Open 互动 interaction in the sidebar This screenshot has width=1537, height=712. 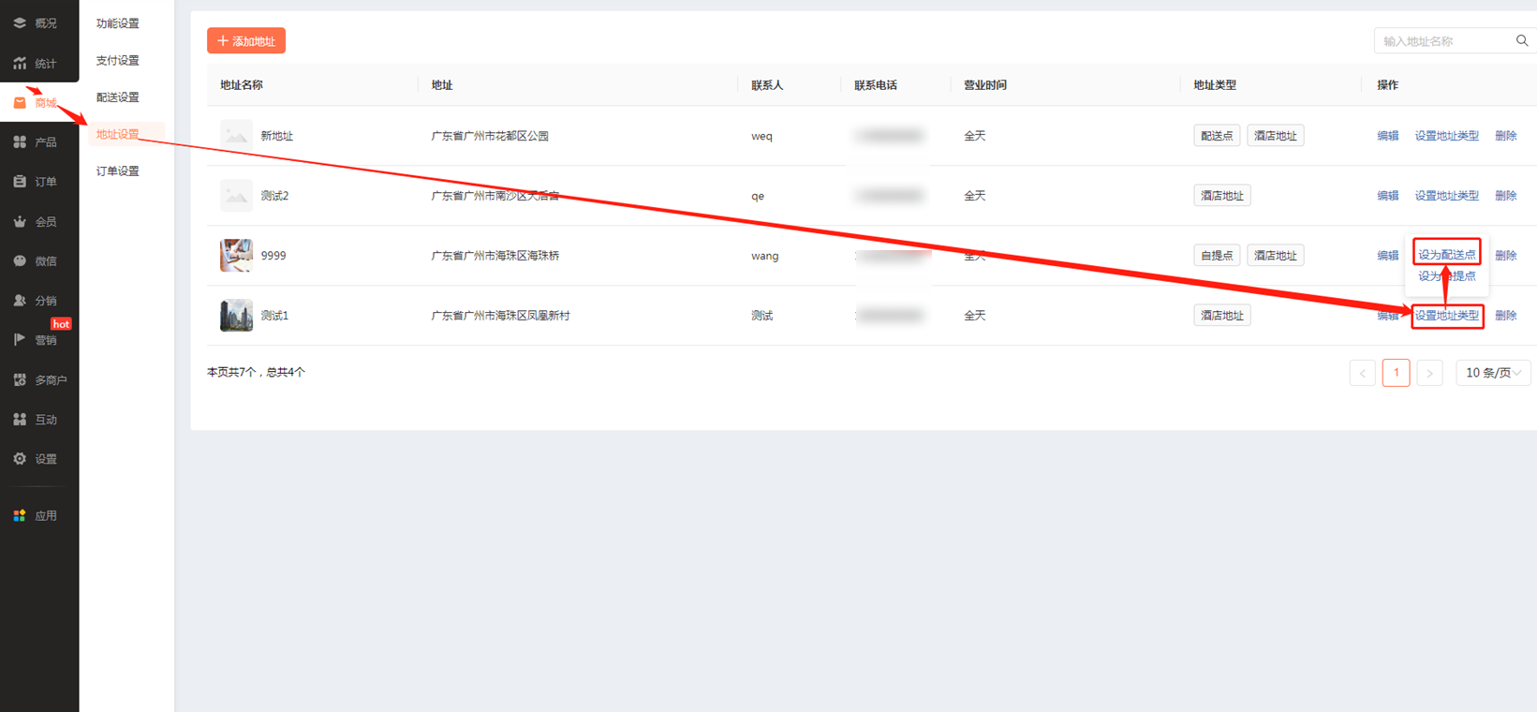36,420
